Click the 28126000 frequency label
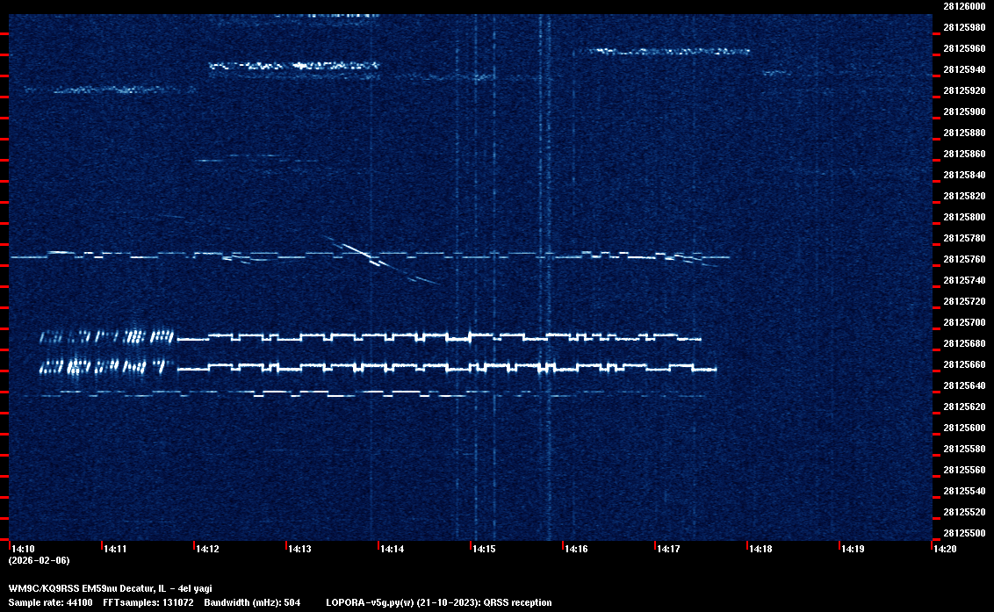The image size is (994, 612). click(963, 6)
